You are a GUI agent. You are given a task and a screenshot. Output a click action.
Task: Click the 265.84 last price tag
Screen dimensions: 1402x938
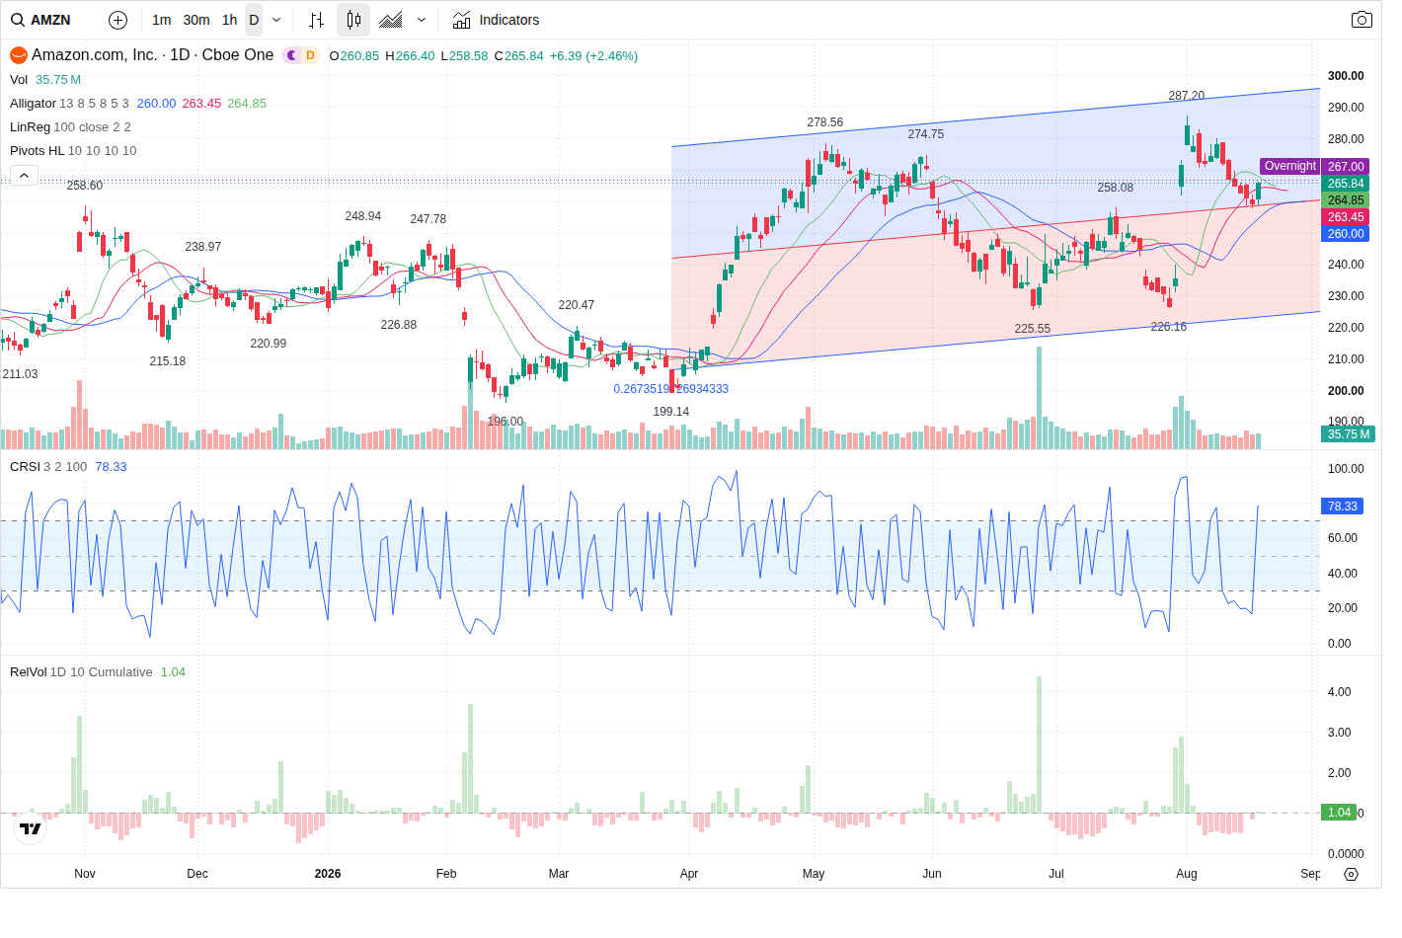tap(1346, 184)
